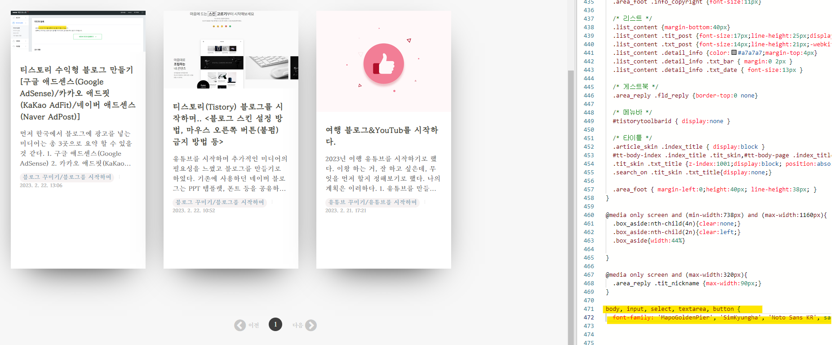Click the #a7a7a7 color swatch in code
Image resolution: width=834 pixels, height=345 pixels.
click(x=734, y=53)
